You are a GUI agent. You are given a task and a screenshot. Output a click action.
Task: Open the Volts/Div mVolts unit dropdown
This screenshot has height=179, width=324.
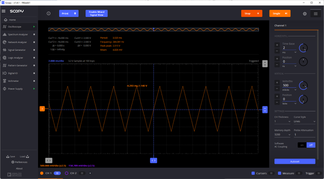pos(289,90)
